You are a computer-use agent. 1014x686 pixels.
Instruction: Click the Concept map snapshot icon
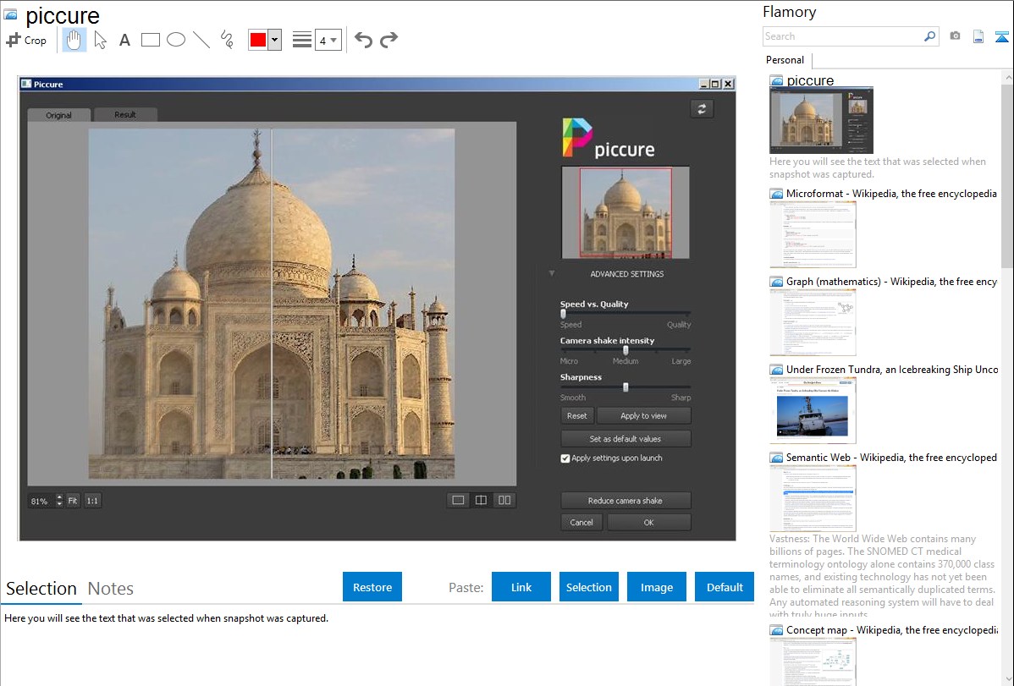776,630
